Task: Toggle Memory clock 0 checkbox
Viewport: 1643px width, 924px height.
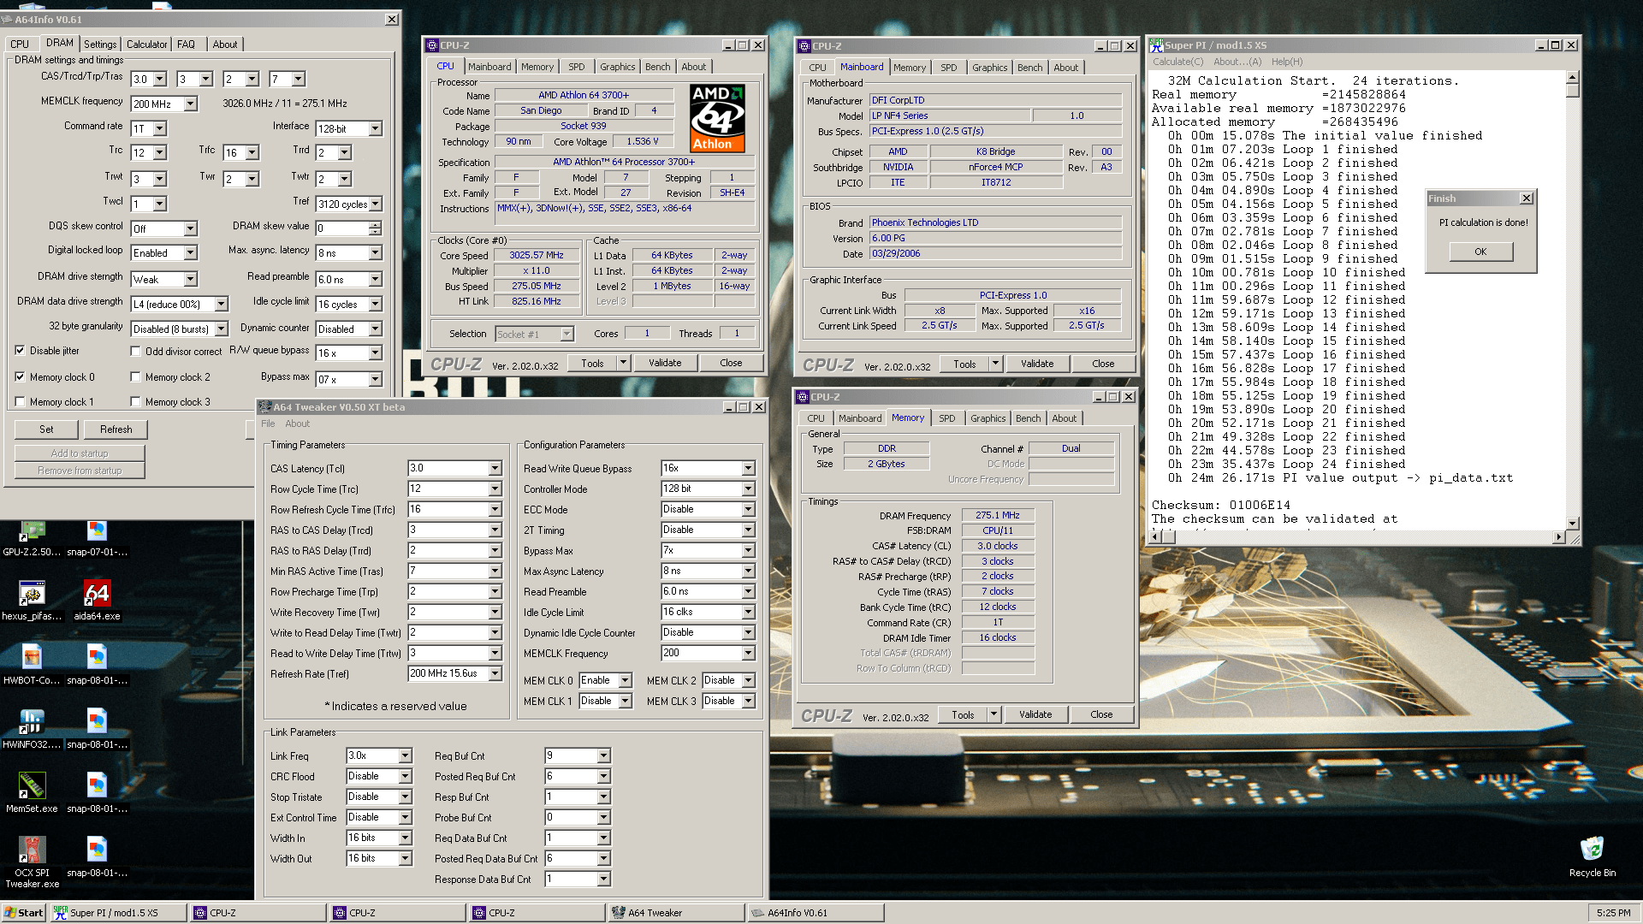Action: (20, 376)
